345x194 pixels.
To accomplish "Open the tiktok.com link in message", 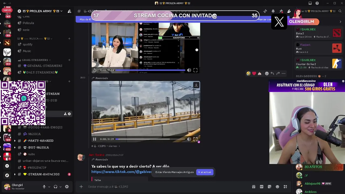I will pos(122,172).
